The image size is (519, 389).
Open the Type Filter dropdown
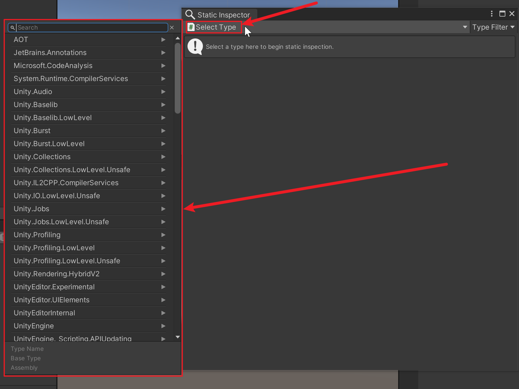coord(493,27)
